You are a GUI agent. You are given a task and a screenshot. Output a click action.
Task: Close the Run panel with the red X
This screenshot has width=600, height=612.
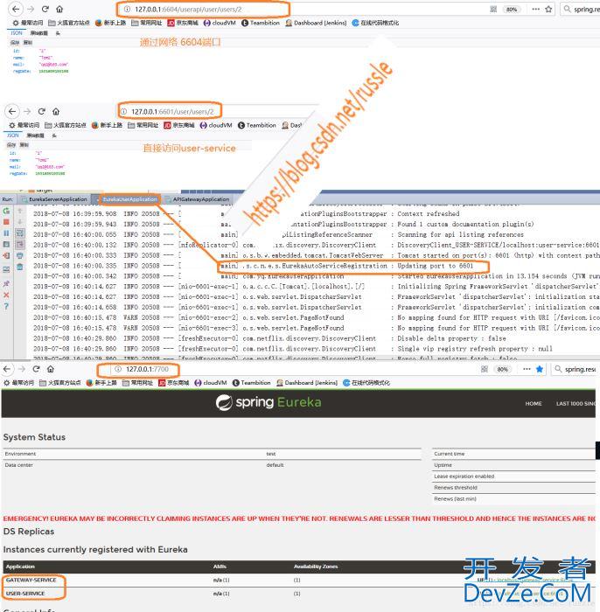coord(7,296)
